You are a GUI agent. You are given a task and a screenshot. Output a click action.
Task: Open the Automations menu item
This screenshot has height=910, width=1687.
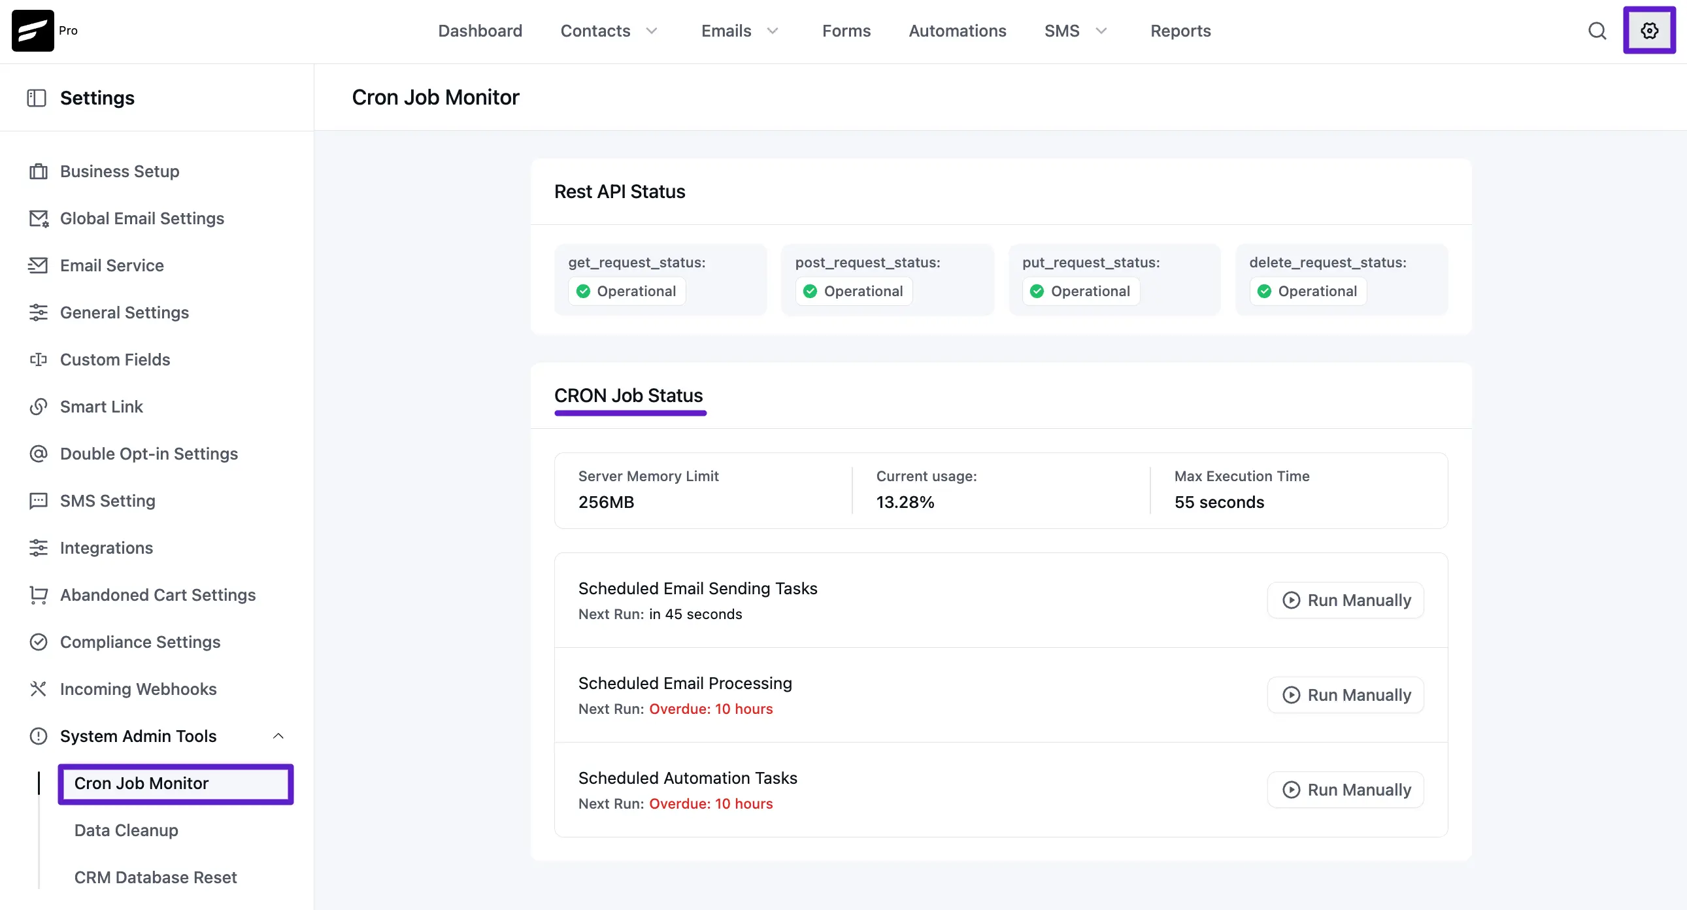[958, 31]
